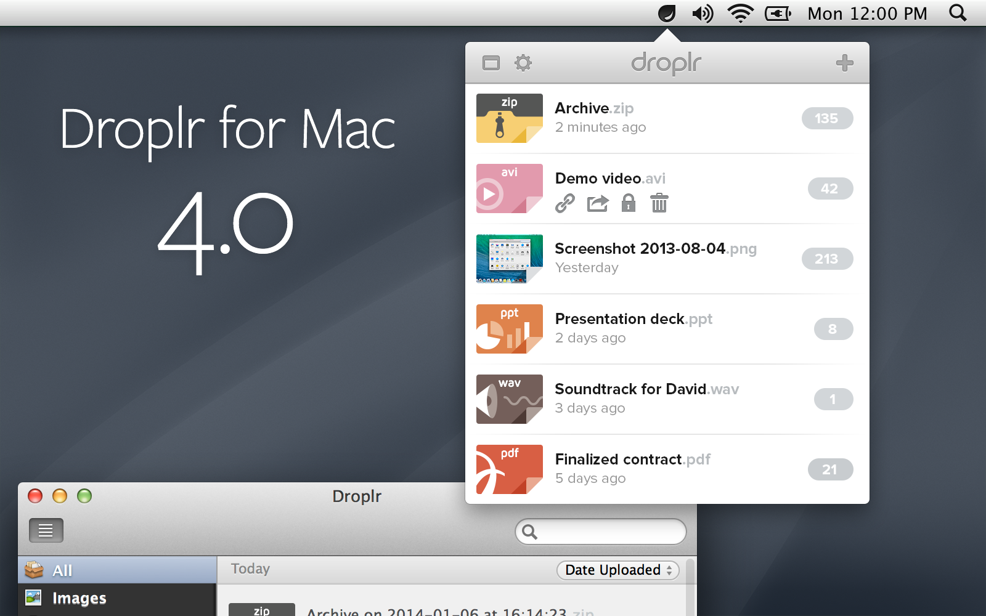Toggle the list view button in the Droplr window

click(46, 530)
